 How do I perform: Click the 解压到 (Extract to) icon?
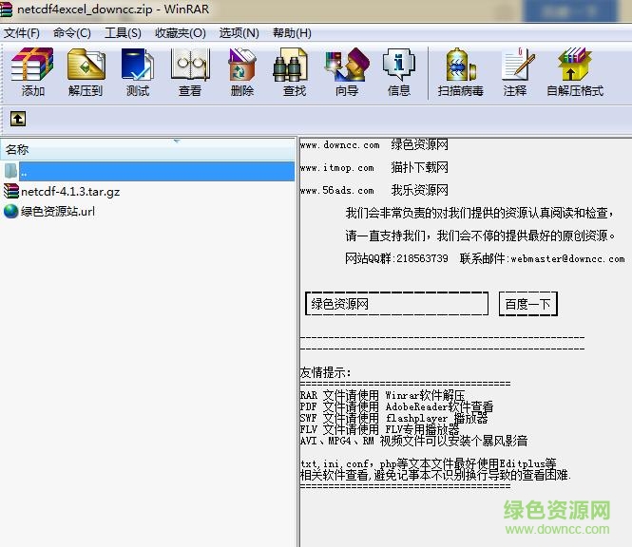pyautogui.click(x=86, y=72)
